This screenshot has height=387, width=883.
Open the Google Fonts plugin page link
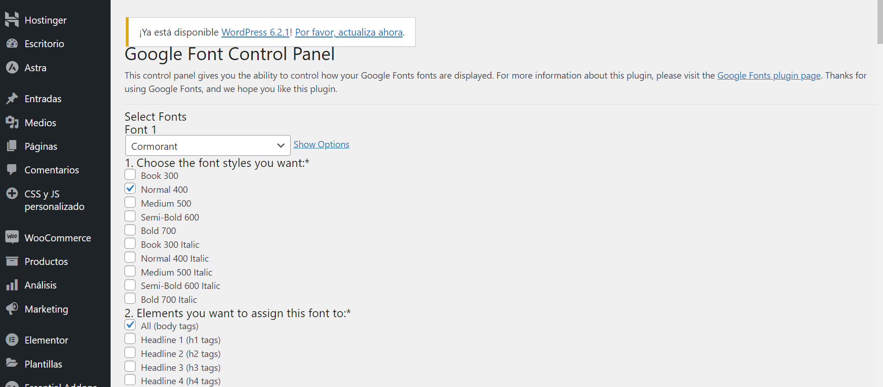[x=769, y=75]
